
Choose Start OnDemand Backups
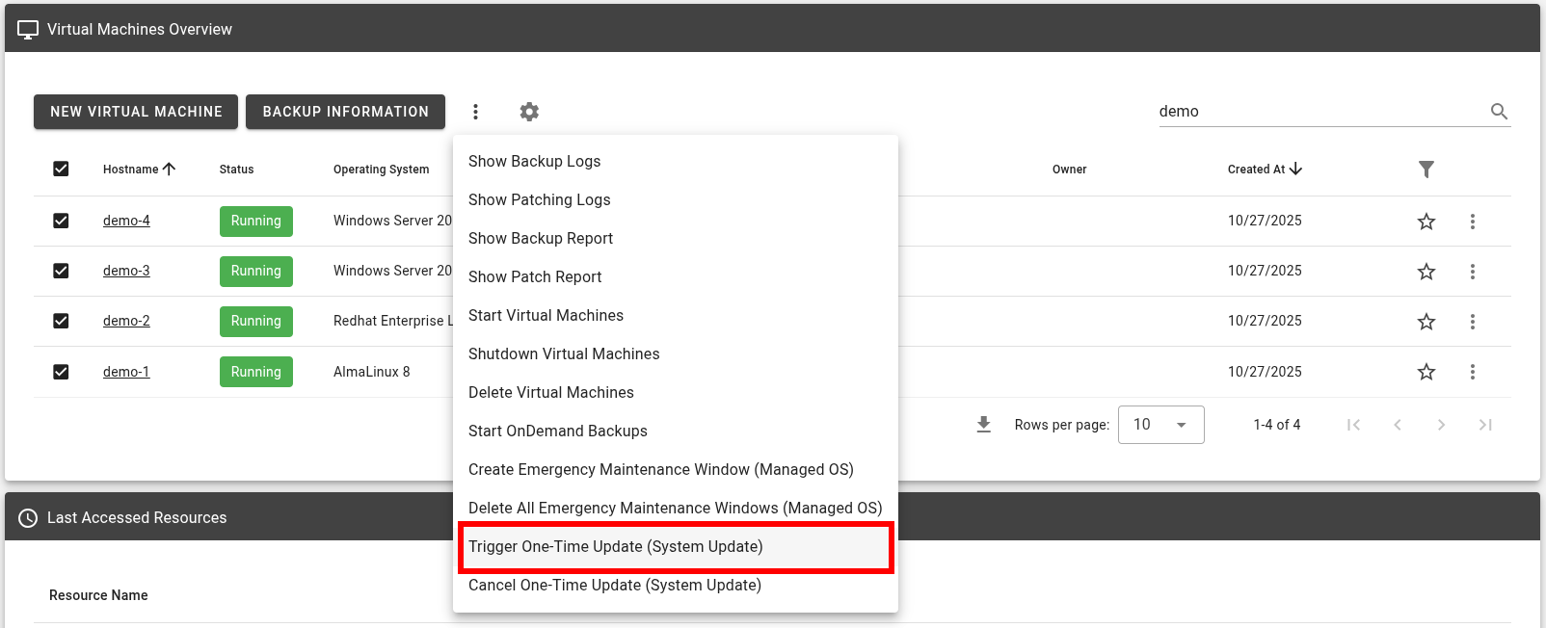coord(675,431)
